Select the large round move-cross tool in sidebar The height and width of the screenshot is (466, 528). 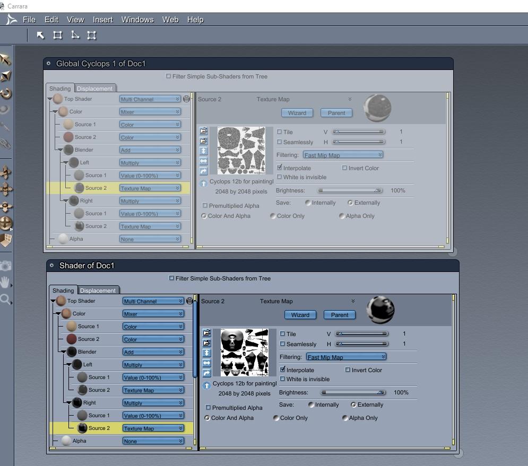pyautogui.click(x=6, y=223)
